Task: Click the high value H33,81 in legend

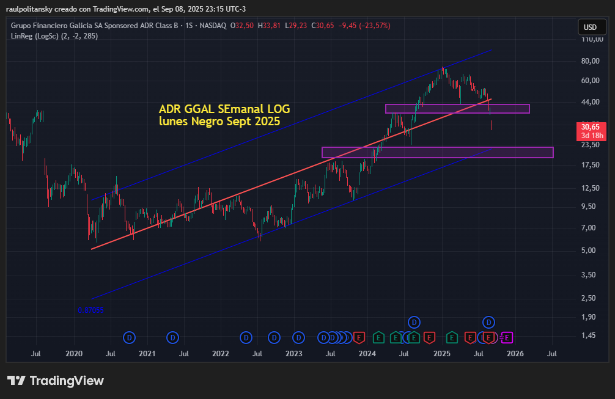Action: (269, 26)
